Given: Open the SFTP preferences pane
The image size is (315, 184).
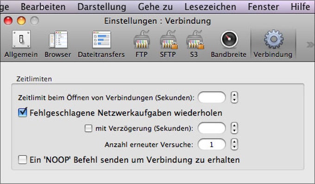Looking at the screenshot, I should click(168, 44).
